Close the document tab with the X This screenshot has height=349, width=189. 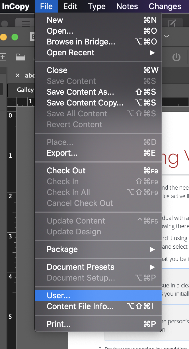[18, 75]
